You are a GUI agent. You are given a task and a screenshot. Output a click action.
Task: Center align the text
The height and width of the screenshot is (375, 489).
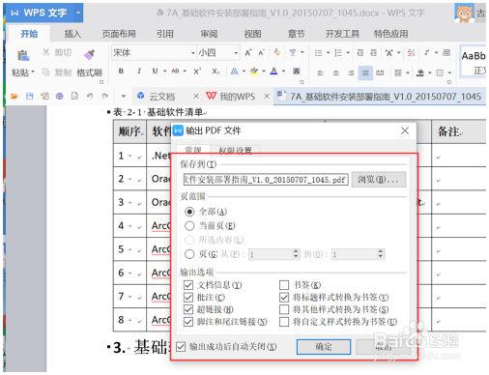[335, 72]
